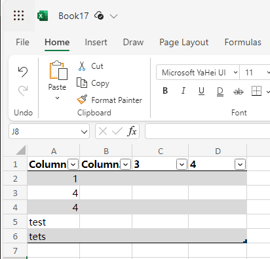The width and height of the screenshot is (270, 259).
Task: Switch to the Insert tab
Action: coord(96,42)
